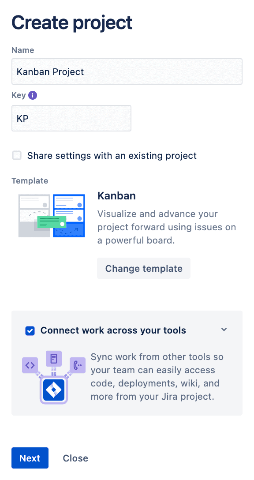Click the Change template button

coord(144,269)
